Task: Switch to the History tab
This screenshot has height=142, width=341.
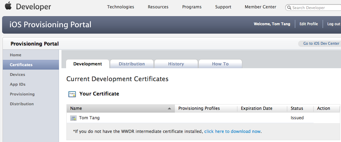Action: pos(176,64)
